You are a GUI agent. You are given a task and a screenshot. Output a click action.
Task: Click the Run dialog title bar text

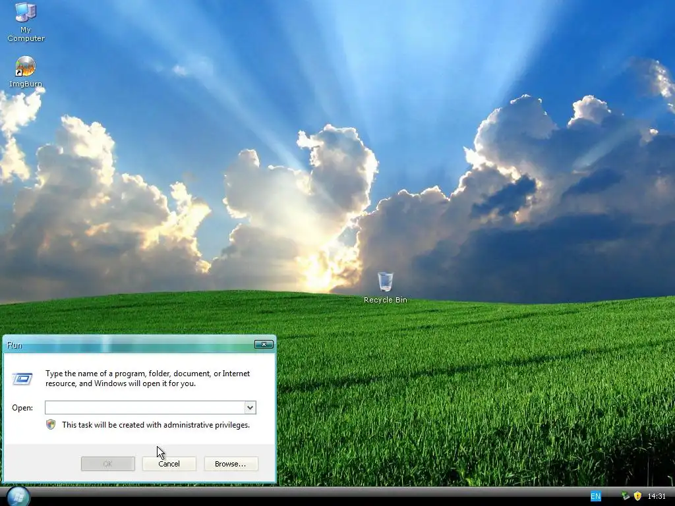click(15, 345)
